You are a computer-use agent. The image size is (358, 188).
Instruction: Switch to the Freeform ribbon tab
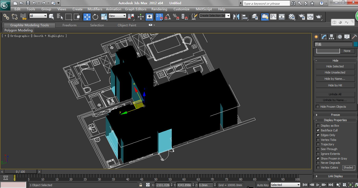tap(69, 25)
